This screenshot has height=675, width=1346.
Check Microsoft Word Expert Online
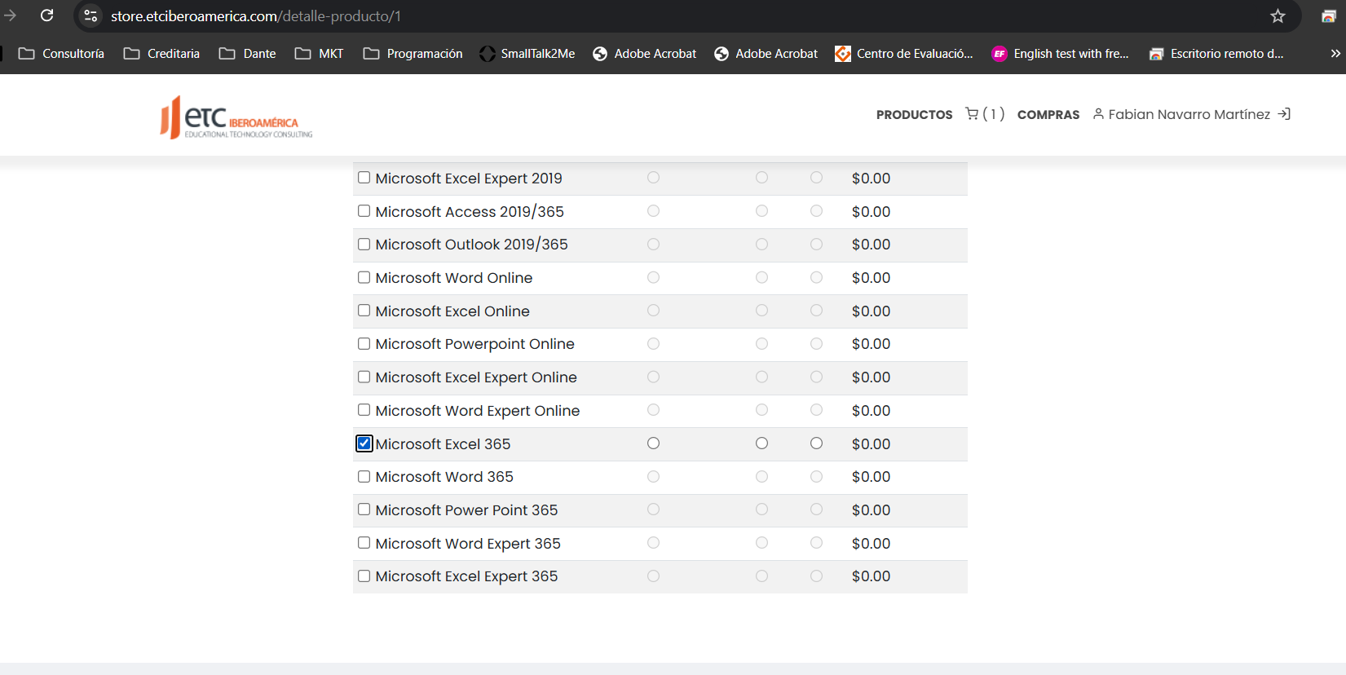tap(364, 410)
